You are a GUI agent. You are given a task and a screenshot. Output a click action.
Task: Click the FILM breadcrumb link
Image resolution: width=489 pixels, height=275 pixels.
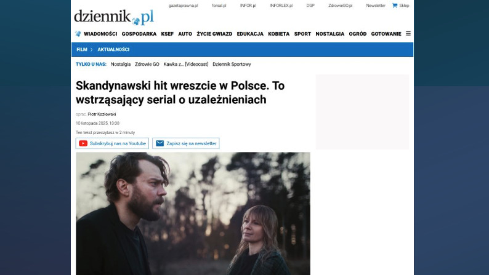click(x=82, y=49)
